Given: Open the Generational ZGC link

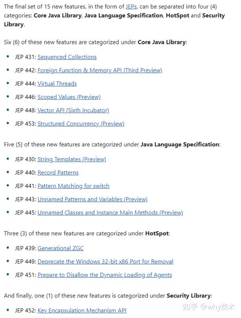Looking at the screenshot, I should tap(61, 248).
